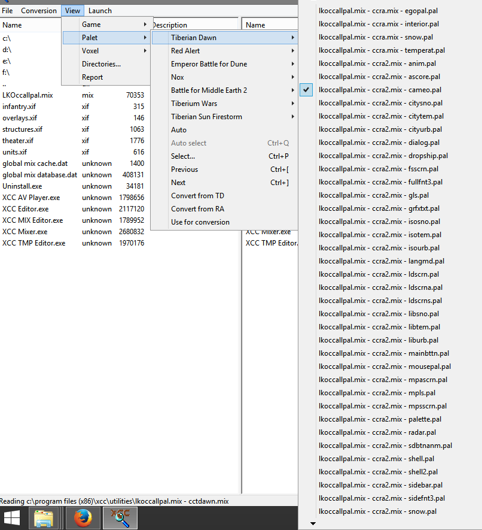
Task: Select the XCC MIX Editor.exe row
Action: [x=33, y=220]
